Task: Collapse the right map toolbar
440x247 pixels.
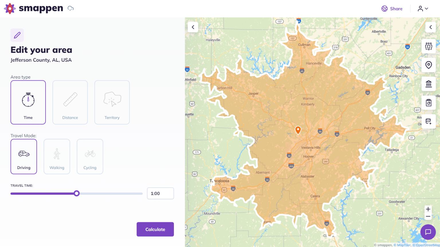Action: point(431,27)
